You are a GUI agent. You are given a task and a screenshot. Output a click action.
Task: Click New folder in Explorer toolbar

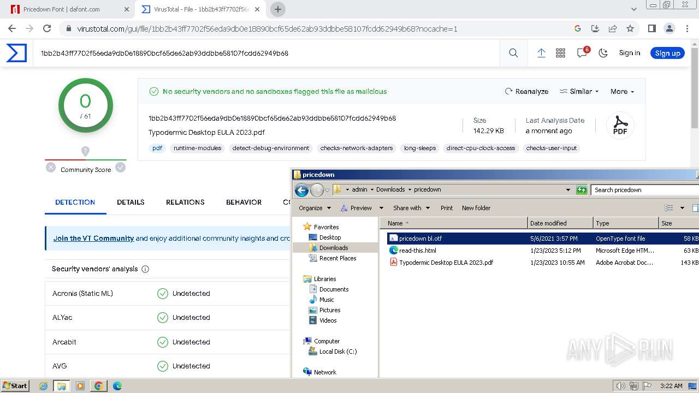476,208
